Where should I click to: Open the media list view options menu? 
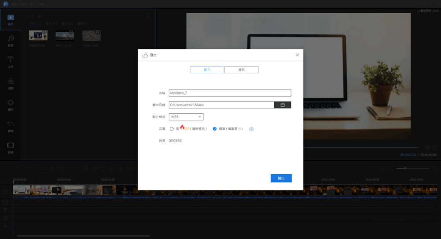point(148,16)
